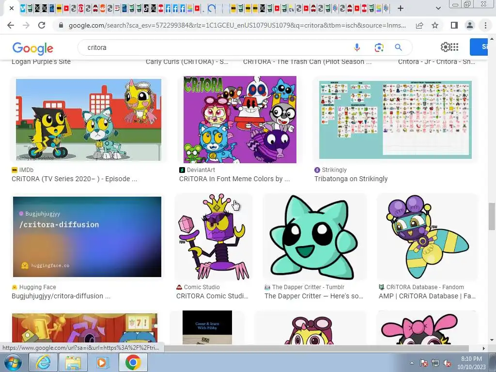This screenshot has height=372, width=496.
Task: Open the 'Come & learn With Pibby' image
Action: [207, 327]
